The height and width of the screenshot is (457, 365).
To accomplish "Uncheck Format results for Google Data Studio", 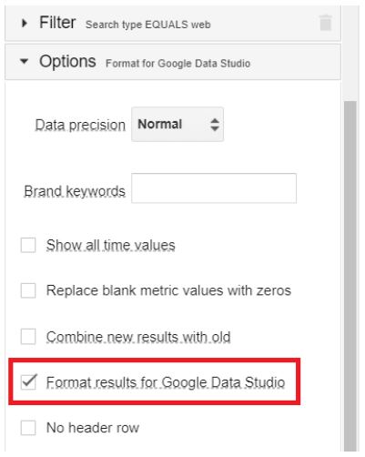I will click(x=28, y=382).
